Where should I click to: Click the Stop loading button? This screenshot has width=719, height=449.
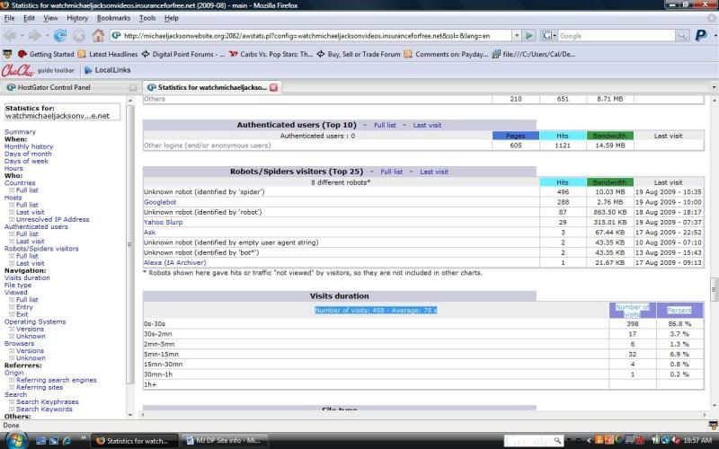(79, 35)
